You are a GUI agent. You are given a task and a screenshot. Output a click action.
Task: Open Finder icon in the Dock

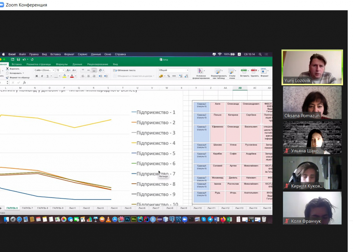[x=6, y=219]
